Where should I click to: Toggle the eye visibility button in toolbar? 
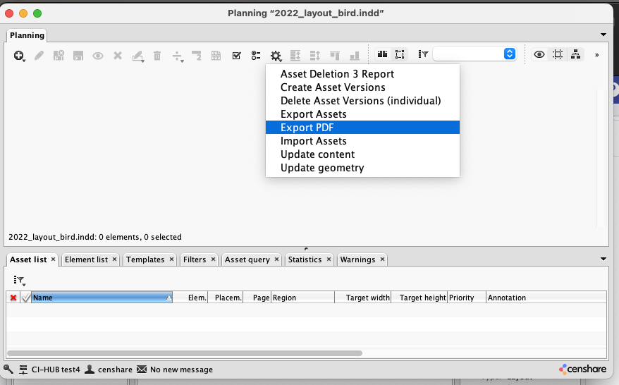coord(539,54)
